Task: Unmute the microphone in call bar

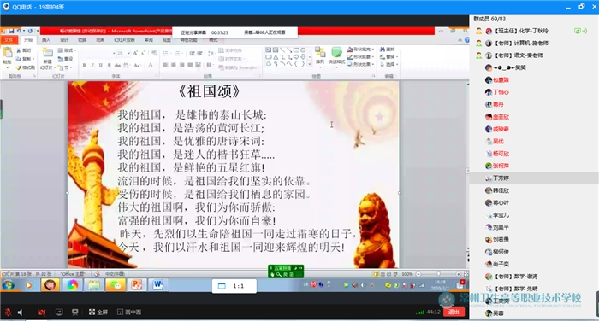Action: pos(8,312)
